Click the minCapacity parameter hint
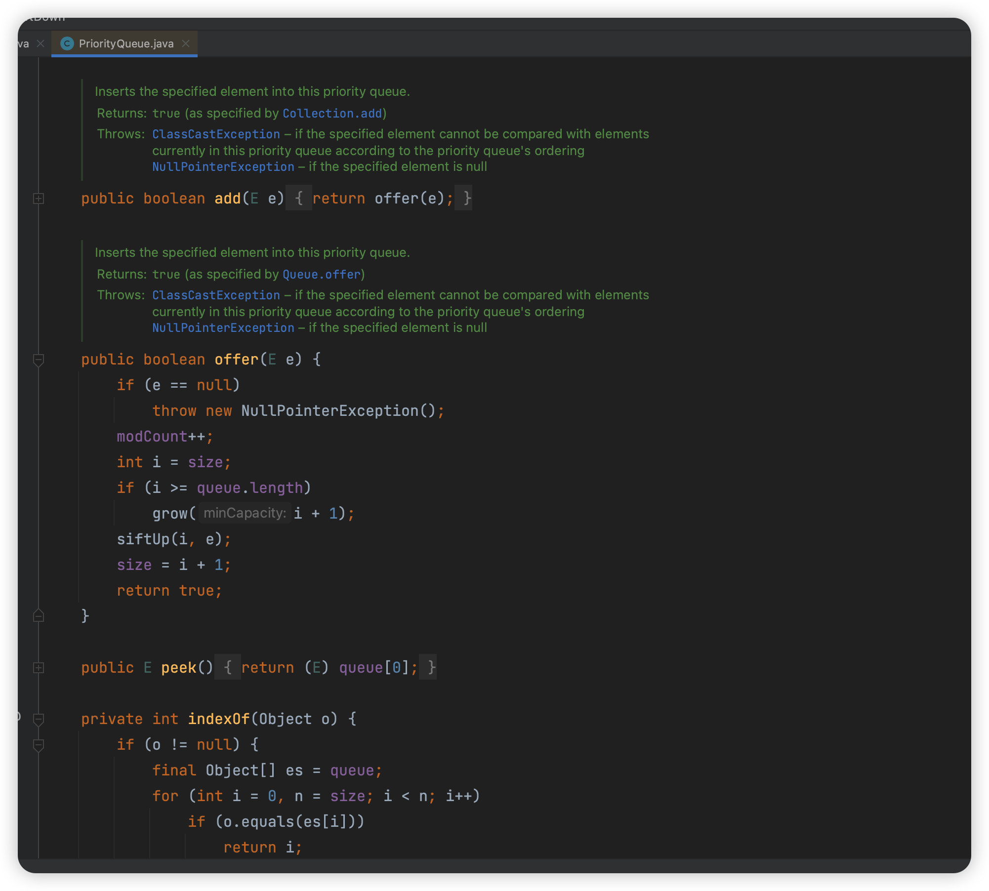The height and width of the screenshot is (891, 989). pos(245,513)
